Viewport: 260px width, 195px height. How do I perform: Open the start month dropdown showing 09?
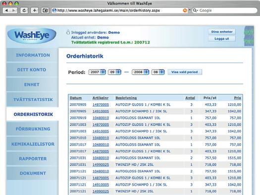click(114, 72)
